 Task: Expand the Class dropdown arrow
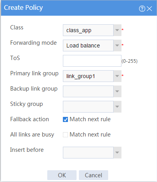click(117, 30)
